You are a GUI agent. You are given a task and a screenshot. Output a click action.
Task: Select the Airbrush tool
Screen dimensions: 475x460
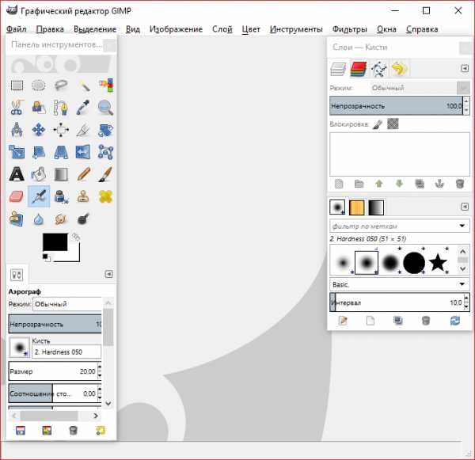39,196
